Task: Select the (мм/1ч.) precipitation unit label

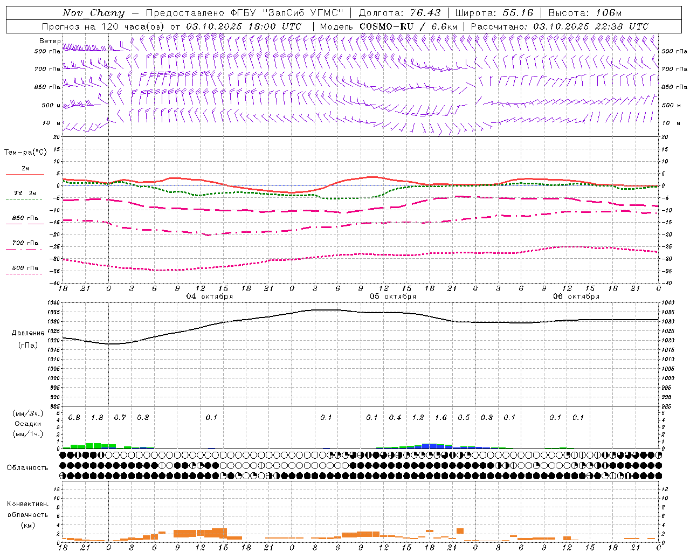Action: (27, 434)
